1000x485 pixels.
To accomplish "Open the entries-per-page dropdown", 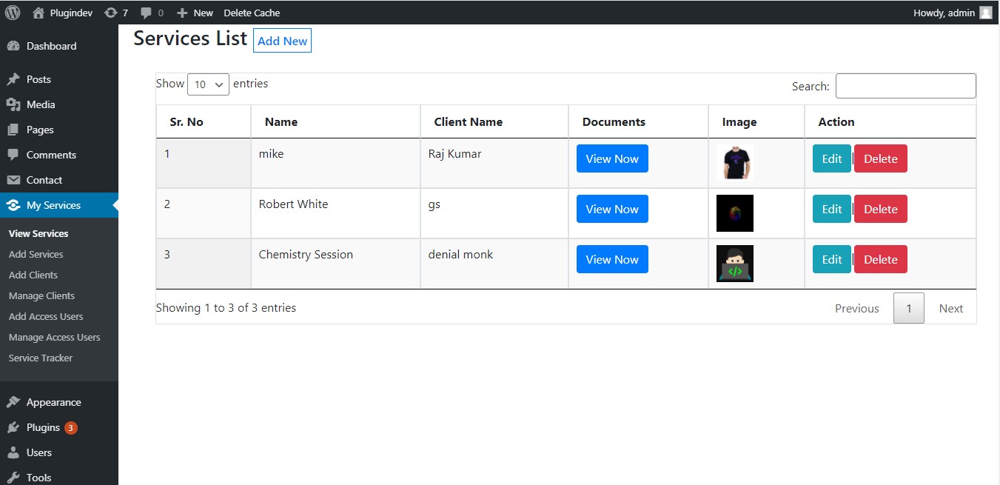I will coord(208,84).
